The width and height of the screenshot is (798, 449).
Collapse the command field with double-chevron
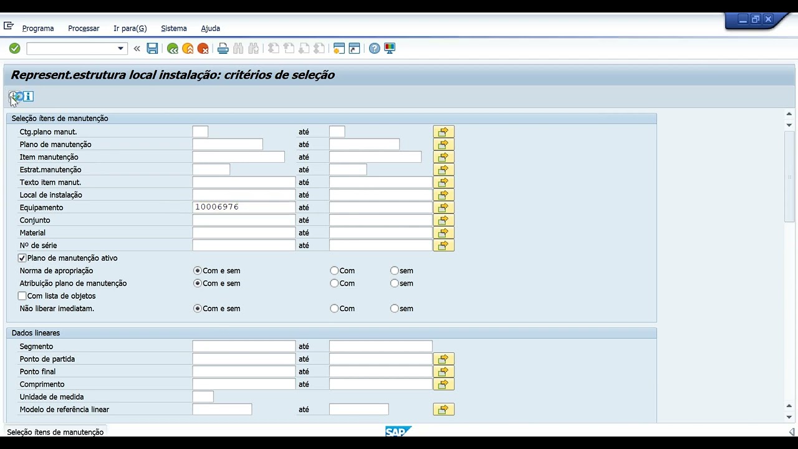[x=137, y=48]
